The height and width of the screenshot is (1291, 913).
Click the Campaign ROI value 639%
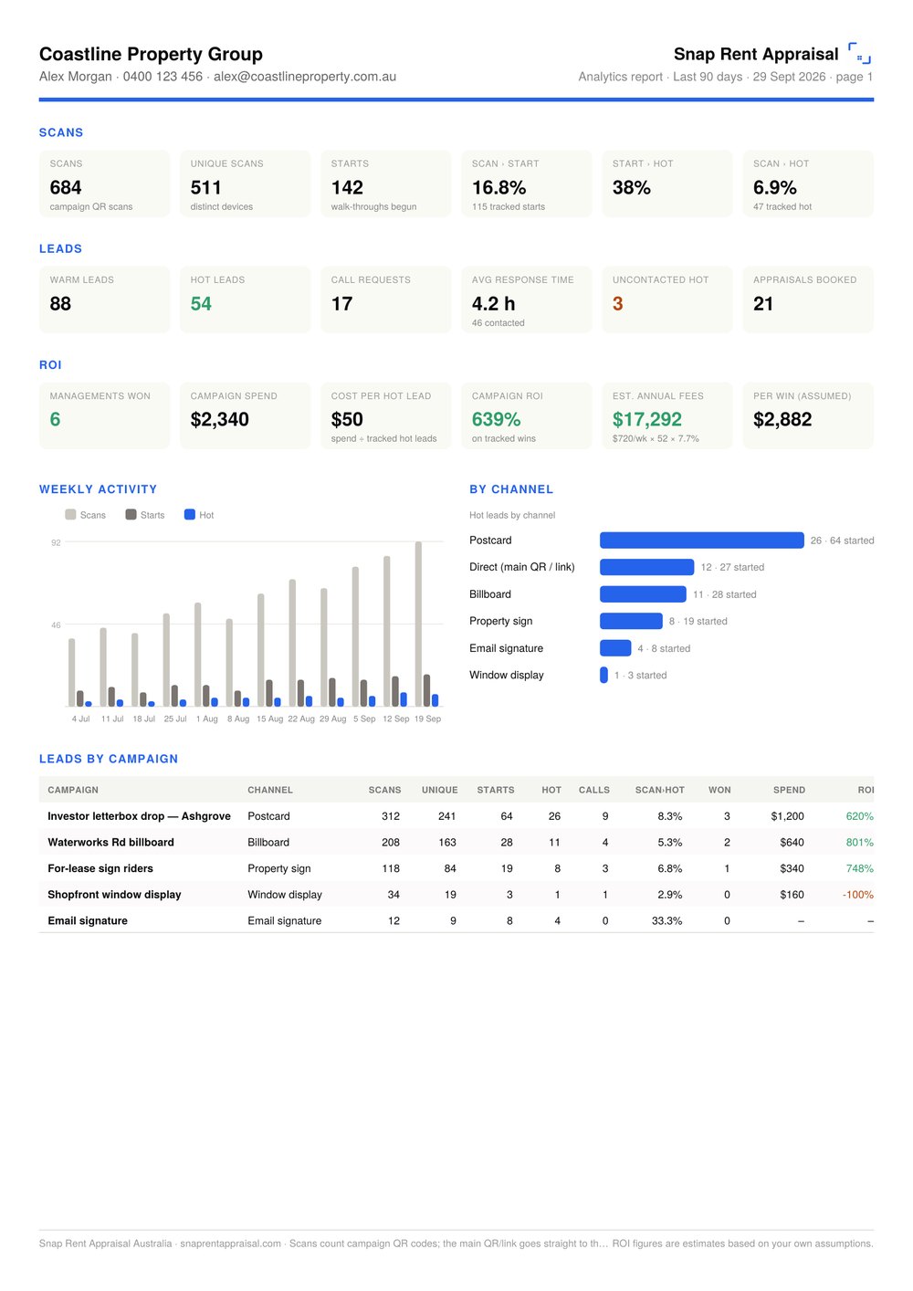point(496,419)
